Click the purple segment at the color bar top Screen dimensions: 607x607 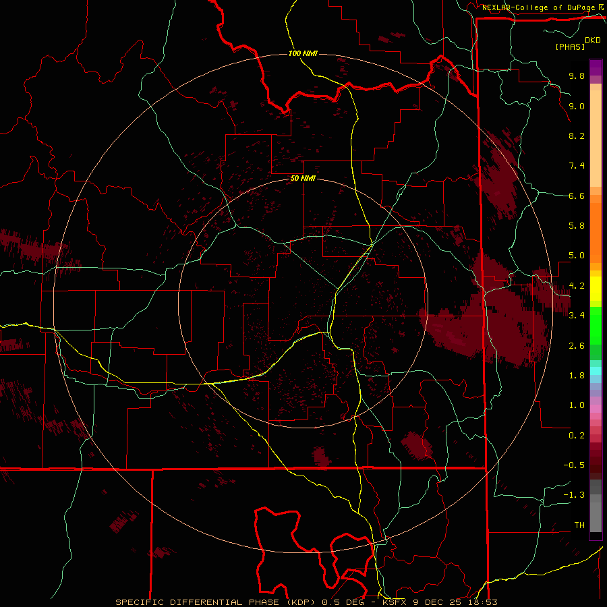point(596,67)
